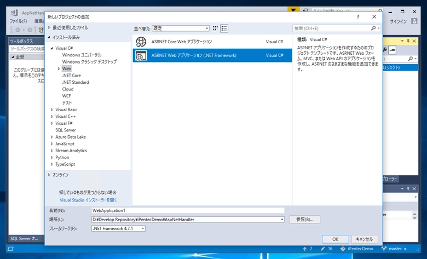Click the pending changes pencil icon in status bar
Image resolution: width=427 pixels, height=259 pixels.
[x=322, y=249]
